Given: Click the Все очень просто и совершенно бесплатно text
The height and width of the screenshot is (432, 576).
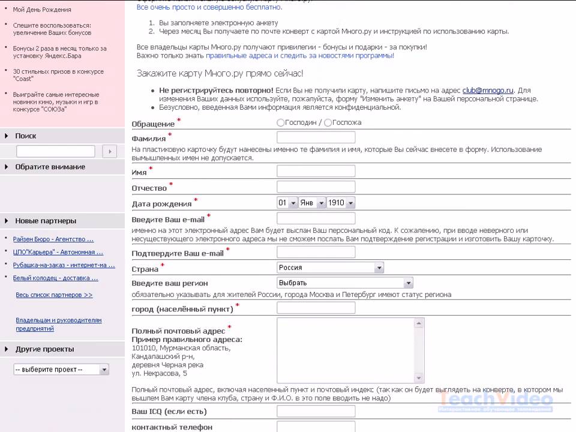Looking at the screenshot, I should point(209,7).
